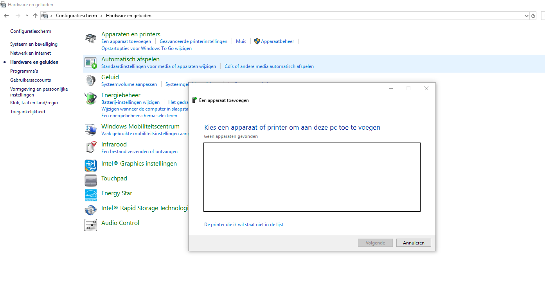
Task: Click the Geluid heading
Action: [110, 77]
